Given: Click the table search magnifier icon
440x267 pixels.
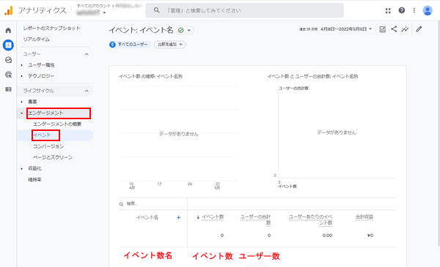Looking at the screenshot, I should 121,204.
